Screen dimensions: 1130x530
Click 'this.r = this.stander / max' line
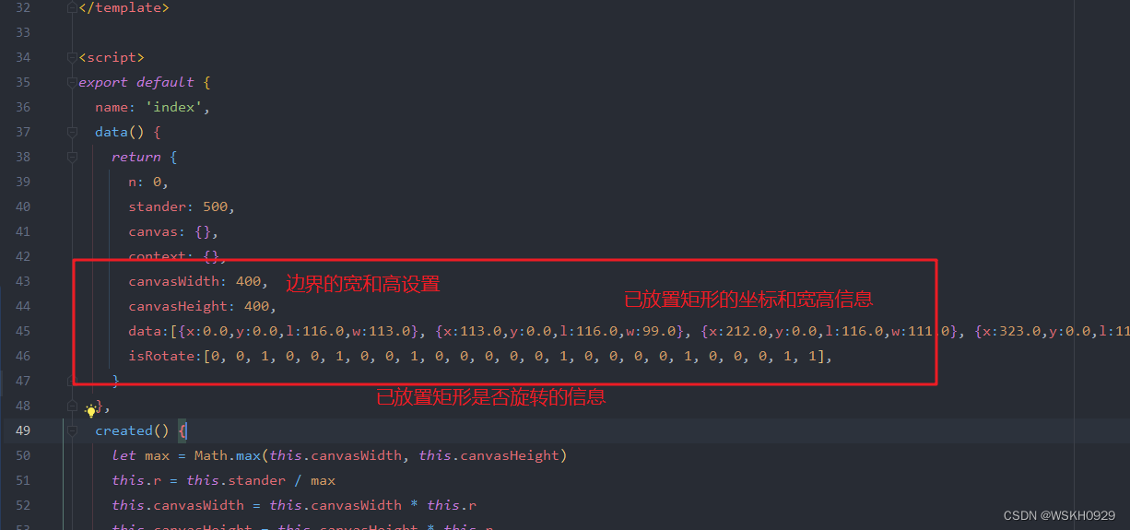224,480
